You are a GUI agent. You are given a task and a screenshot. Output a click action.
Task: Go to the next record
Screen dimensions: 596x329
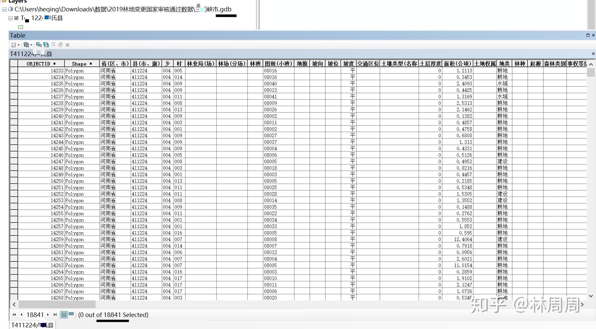[48, 314]
